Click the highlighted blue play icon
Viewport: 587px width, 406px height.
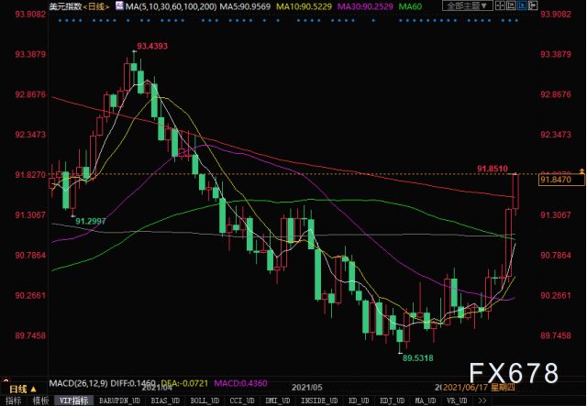522,5
